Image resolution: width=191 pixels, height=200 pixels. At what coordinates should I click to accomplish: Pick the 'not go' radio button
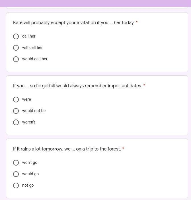pos(16,185)
